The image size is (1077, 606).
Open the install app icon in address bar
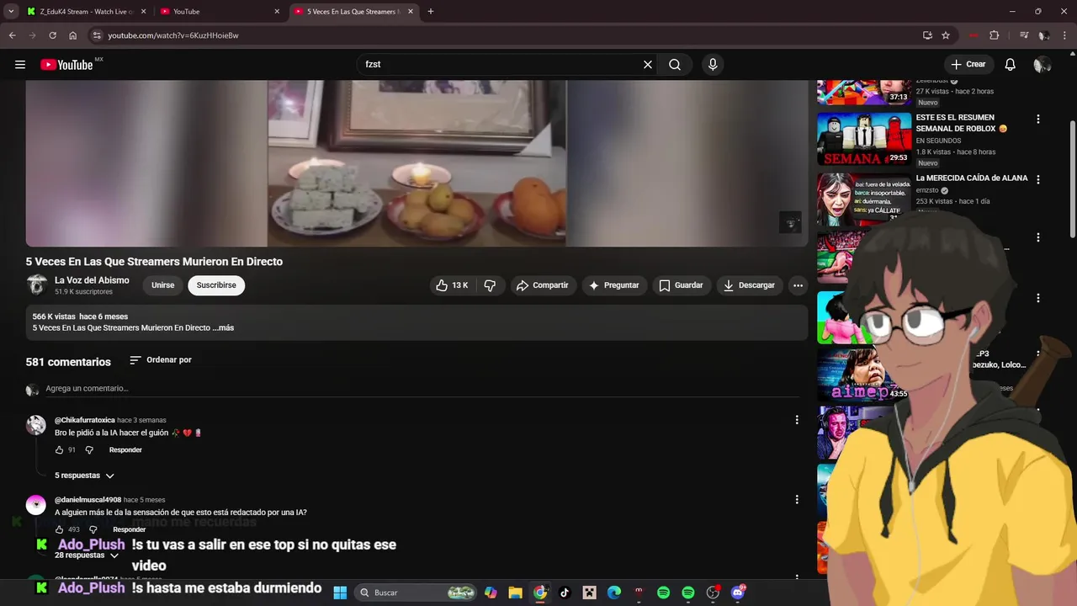(927, 35)
